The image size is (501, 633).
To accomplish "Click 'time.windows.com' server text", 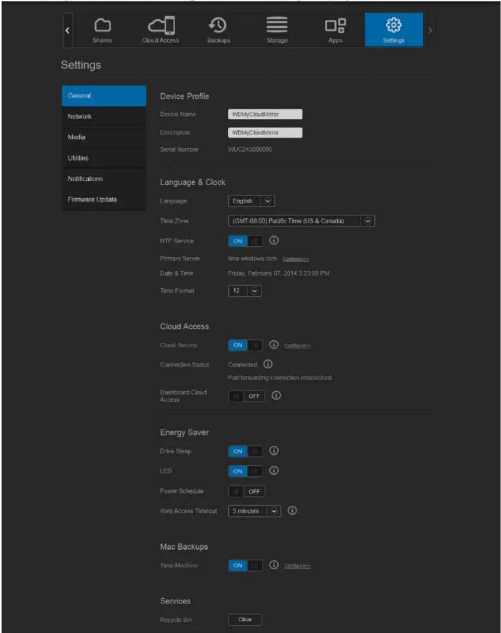I will point(252,259).
